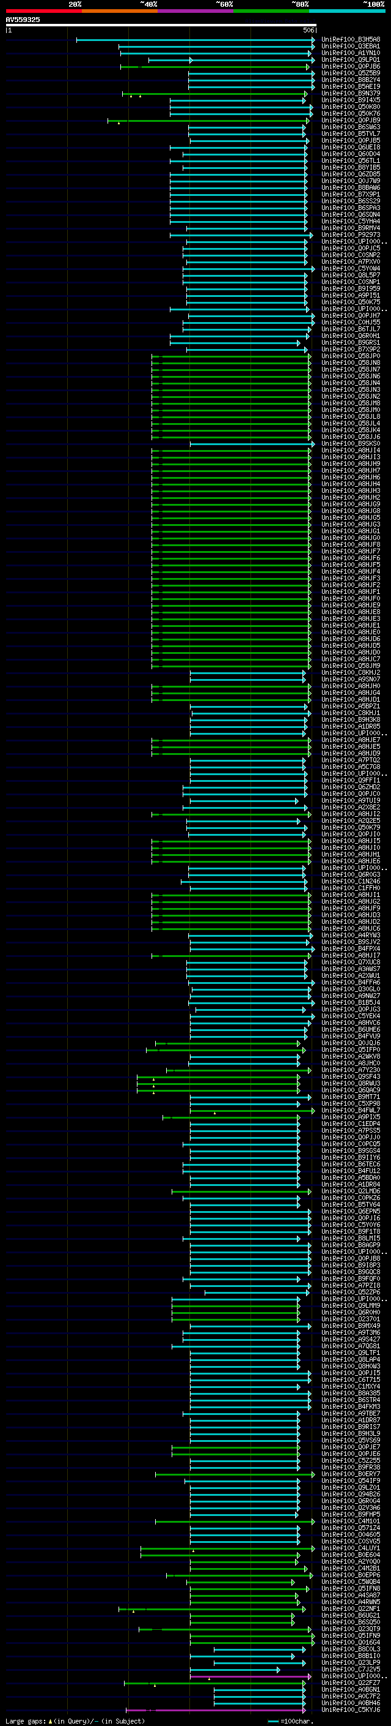Click the alignment bar of UniRef100_B3H5A8
This screenshot has width=391, height=1726.
(x=195, y=40)
